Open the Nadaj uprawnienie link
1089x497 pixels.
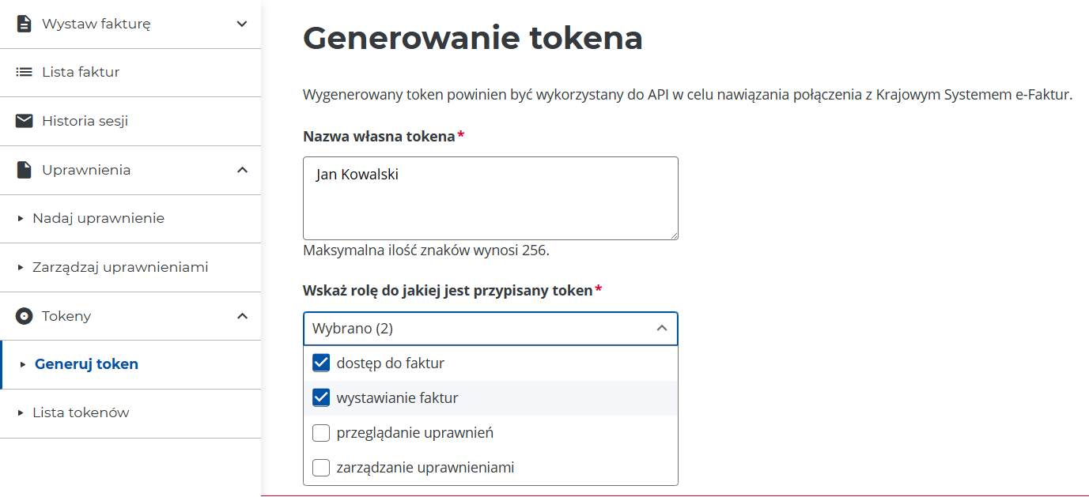[98, 218]
